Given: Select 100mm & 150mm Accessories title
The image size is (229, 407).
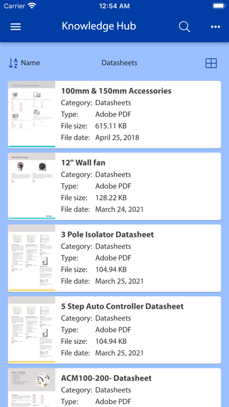Looking at the screenshot, I should [116, 91].
